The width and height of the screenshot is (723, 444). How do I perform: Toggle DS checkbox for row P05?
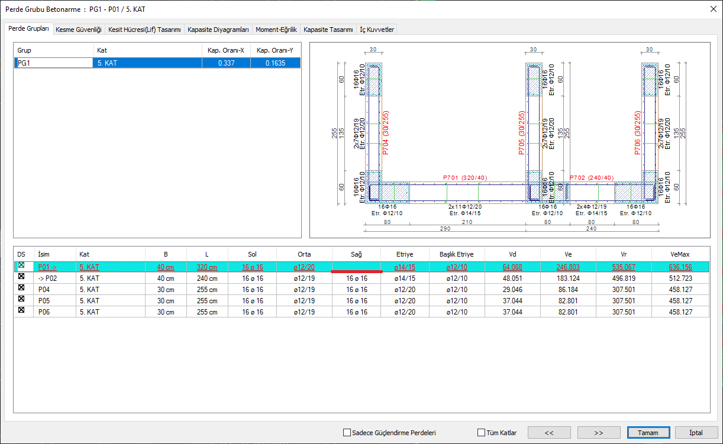click(22, 300)
